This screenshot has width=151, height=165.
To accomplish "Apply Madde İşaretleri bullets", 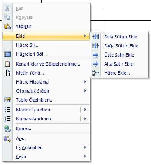I will 33,110.
